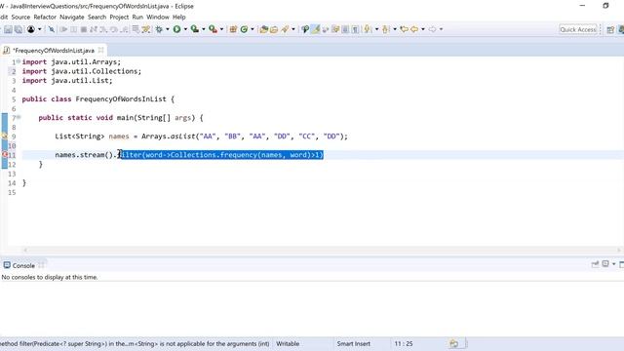The height and width of the screenshot is (351, 624).
Task: Click the Run External Tools icon
Action: [x=213, y=29]
